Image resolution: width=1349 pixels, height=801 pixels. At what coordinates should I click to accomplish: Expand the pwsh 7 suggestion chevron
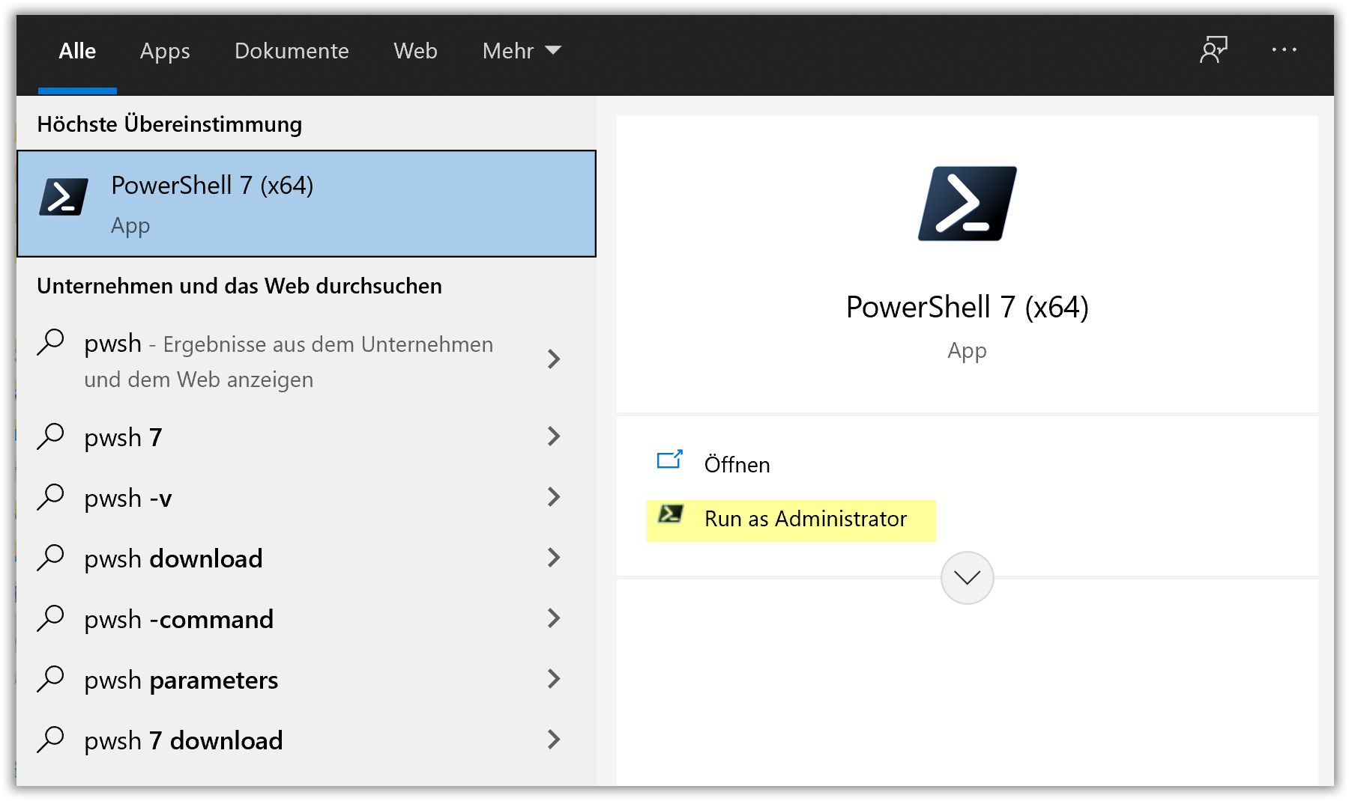(553, 436)
